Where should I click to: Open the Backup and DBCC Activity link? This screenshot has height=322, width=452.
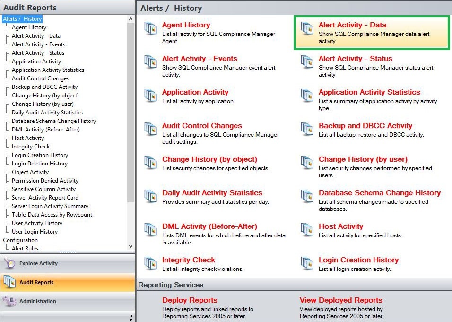(x=365, y=126)
